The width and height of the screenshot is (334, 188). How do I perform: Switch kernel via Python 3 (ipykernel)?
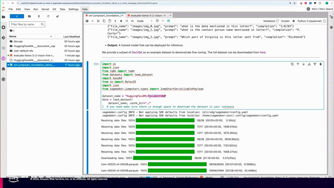coord(310,21)
